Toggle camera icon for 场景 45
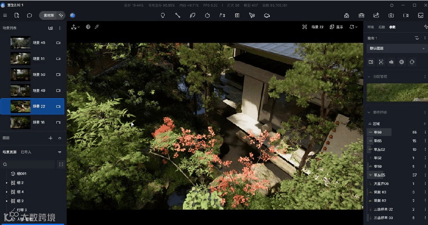Image resolution: width=428 pixels, height=225 pixels. click(58, 43)
